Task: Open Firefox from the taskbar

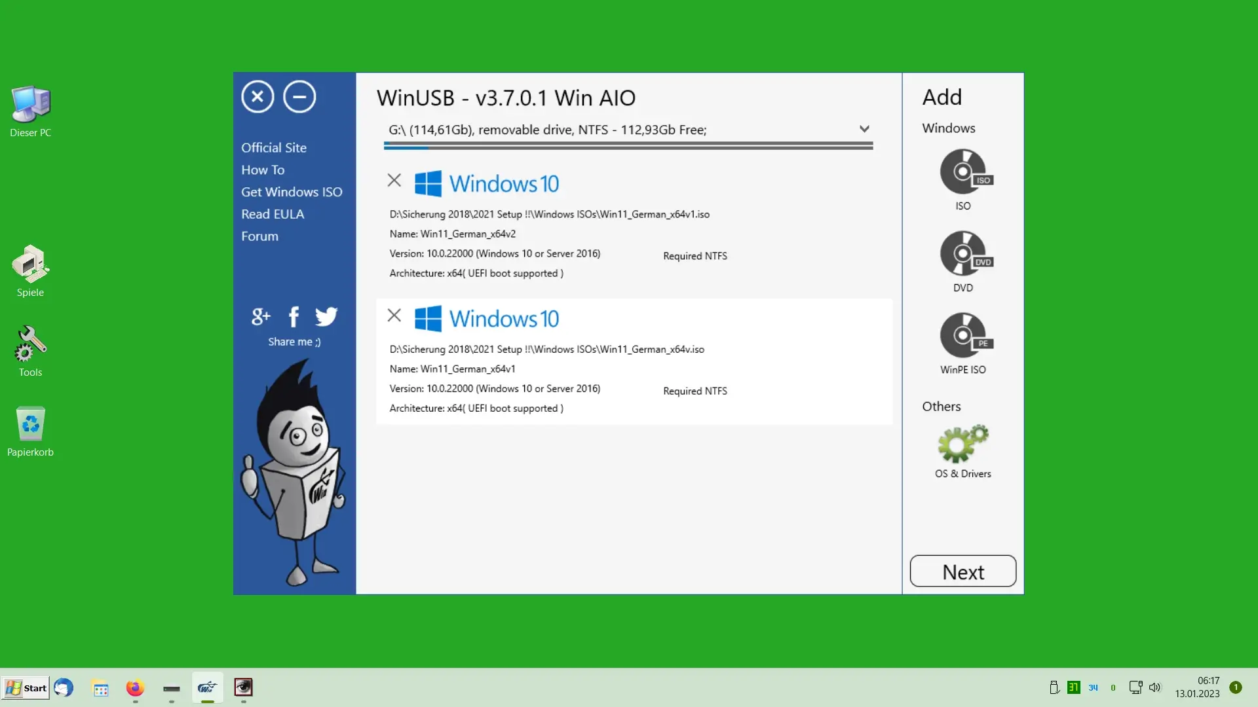Action: pos(135,688)
